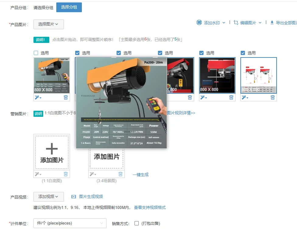Viewport: 297px width, 233px height.
Task: Open magic wand edit menu under first thumbnail
Action: 38,97
